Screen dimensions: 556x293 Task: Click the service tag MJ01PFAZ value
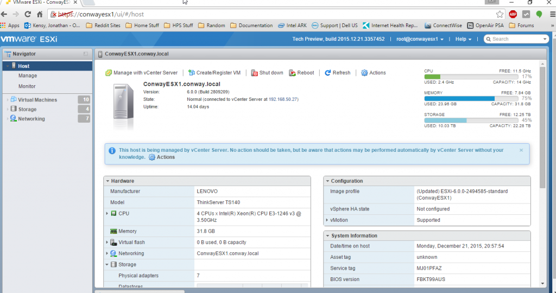pos(429,268)
